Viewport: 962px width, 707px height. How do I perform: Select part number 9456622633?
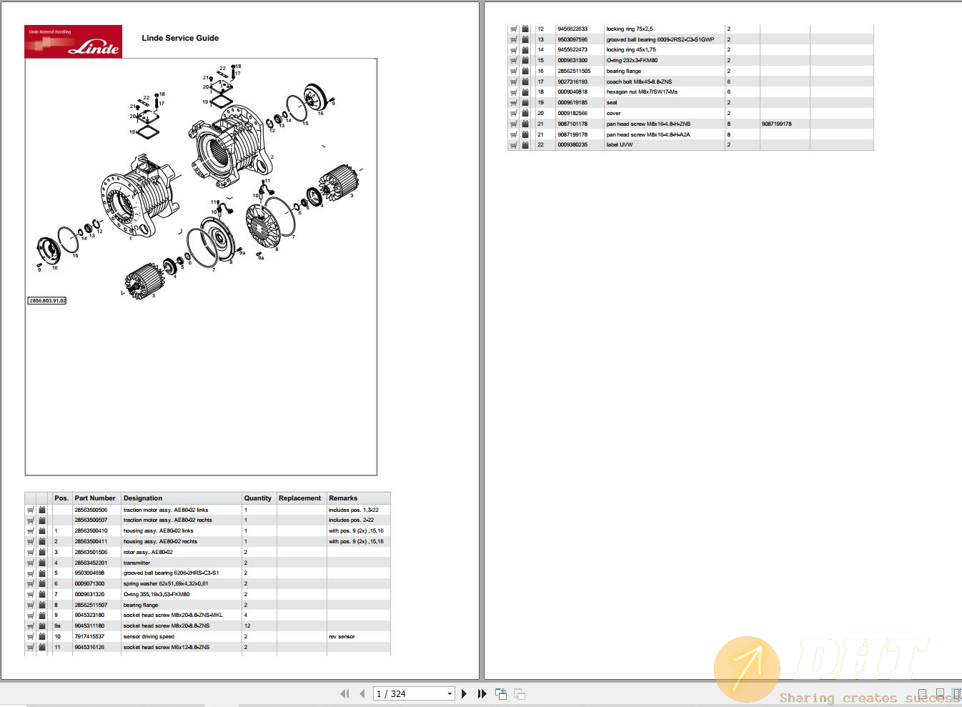click(x=572, y=29)
